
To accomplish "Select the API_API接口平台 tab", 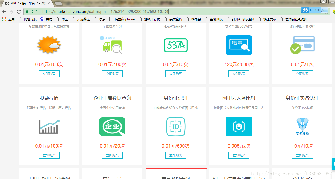I will coord(27,3).
